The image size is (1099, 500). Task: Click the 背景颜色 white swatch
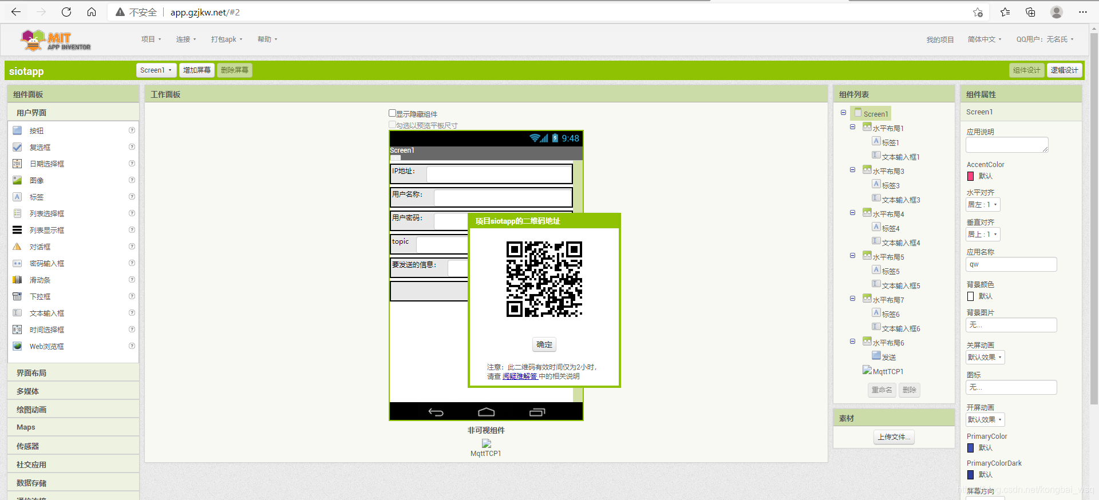(970, 296)
